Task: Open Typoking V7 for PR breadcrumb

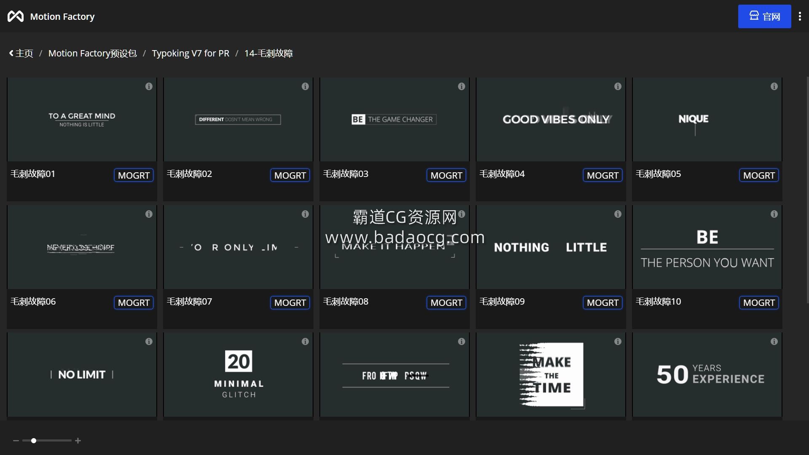Action: (190, 54)
